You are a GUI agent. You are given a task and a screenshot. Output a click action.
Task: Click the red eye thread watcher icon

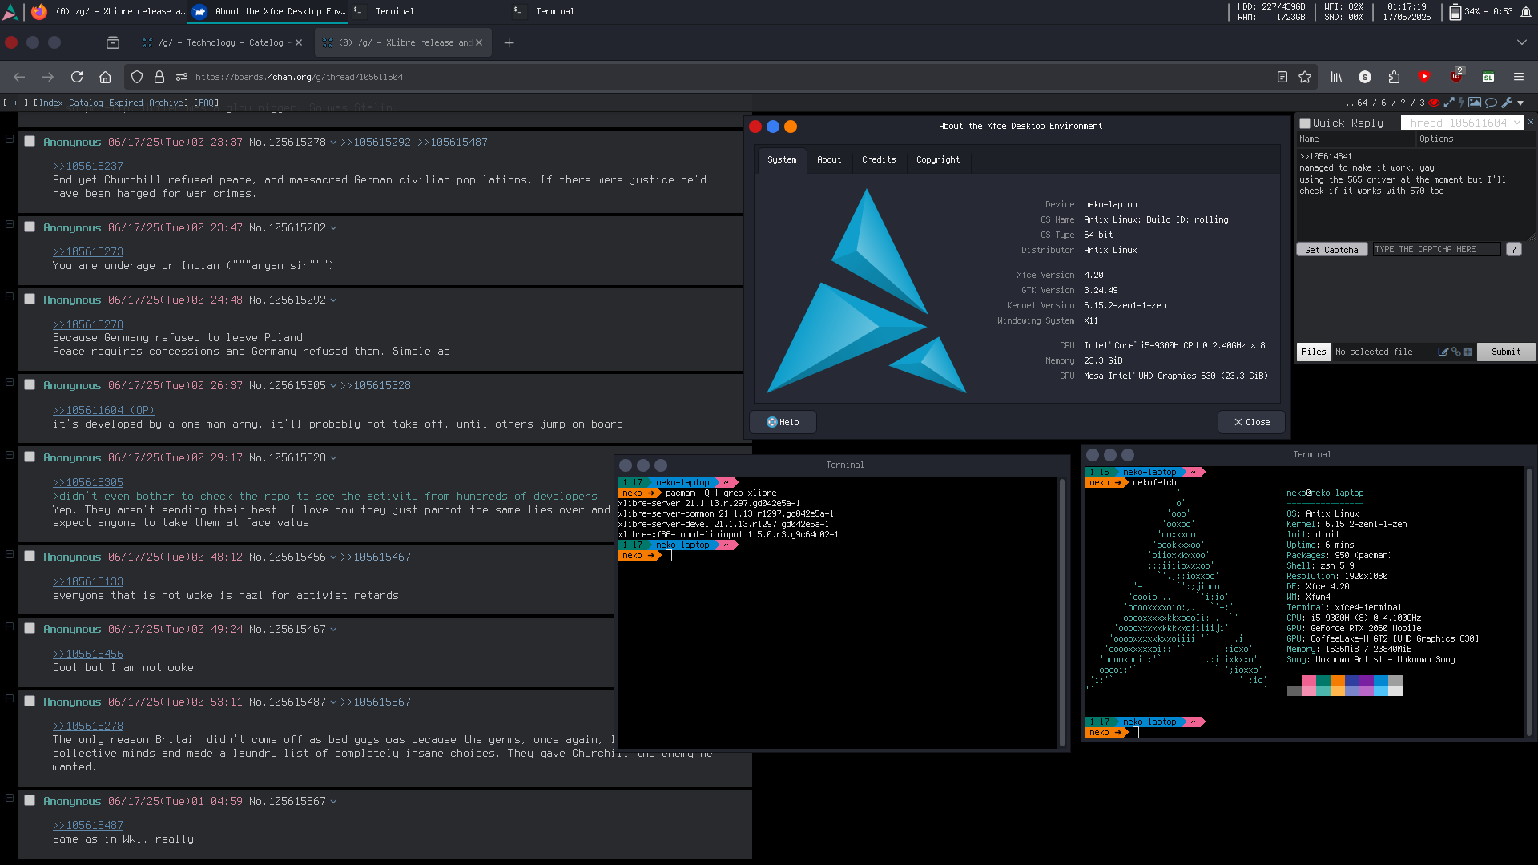pos(1435,103)
